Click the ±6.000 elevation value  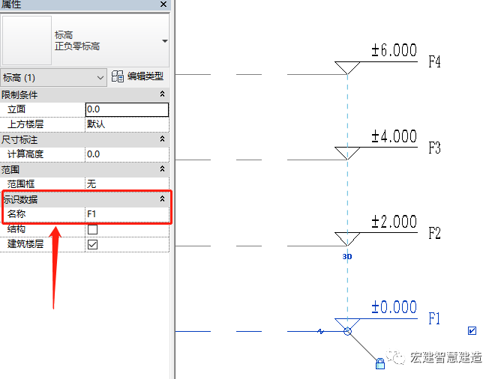click(394, 50)
